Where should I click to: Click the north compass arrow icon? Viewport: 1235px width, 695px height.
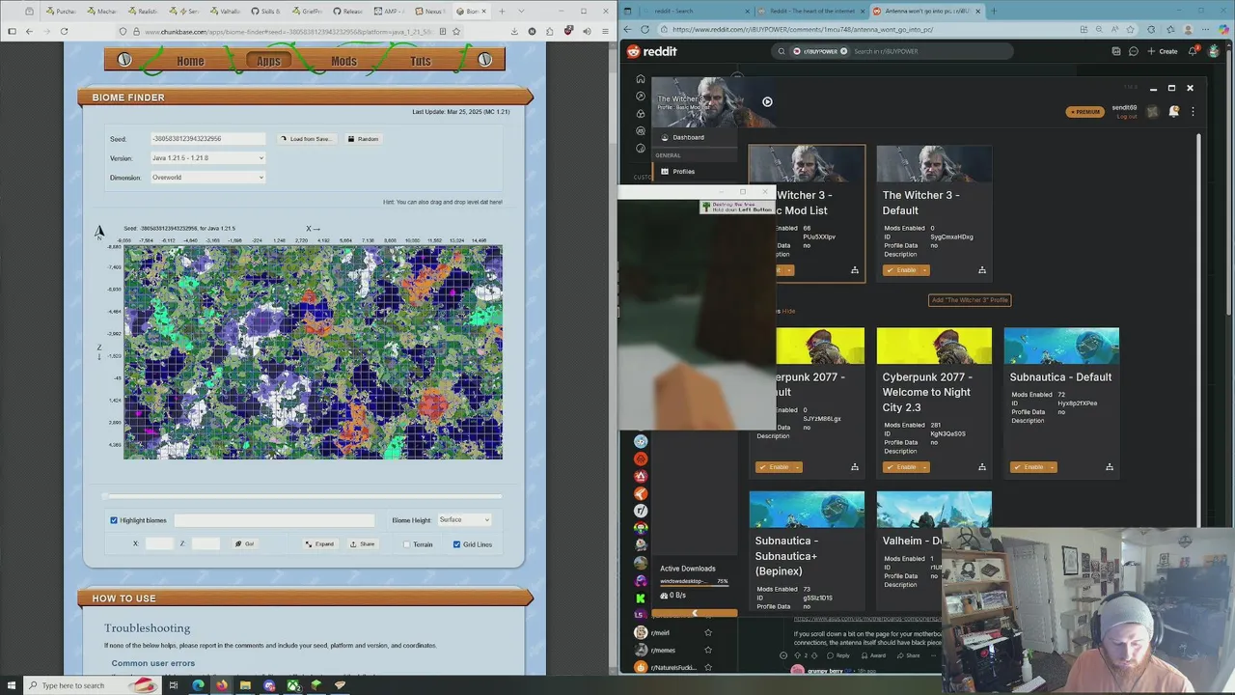(x=98, y=232)
